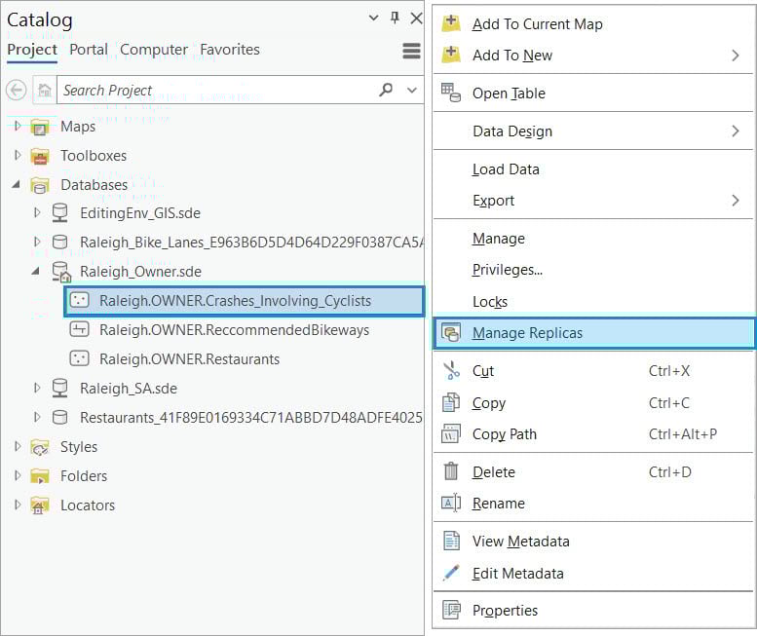
Task: Pin the Catalog pane with pushpin icon
Action: point(395,19)
